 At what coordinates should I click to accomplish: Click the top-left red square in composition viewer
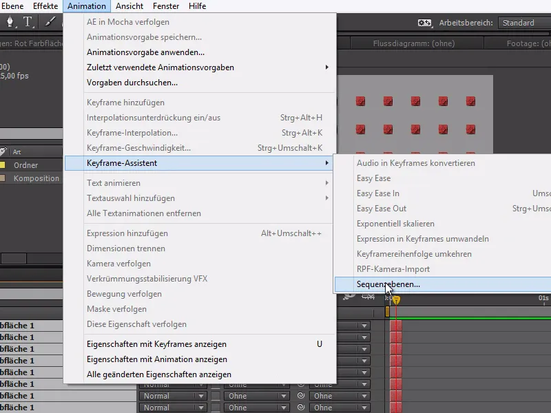[360, 101]
